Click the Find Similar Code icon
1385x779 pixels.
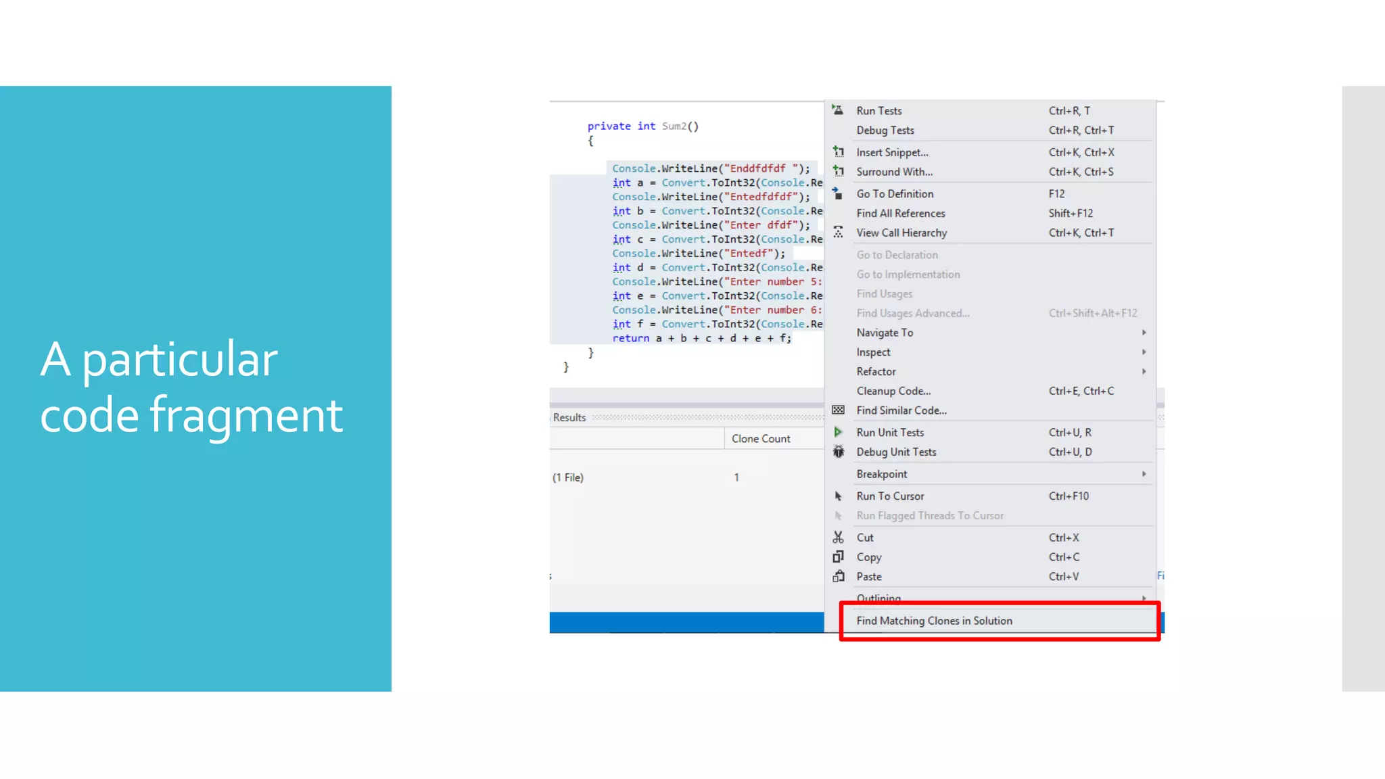point(838,410)
